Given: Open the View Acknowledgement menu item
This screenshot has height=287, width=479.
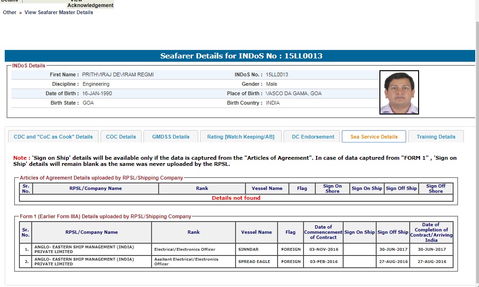Looking at the screenshot, I should coord(90,5).
